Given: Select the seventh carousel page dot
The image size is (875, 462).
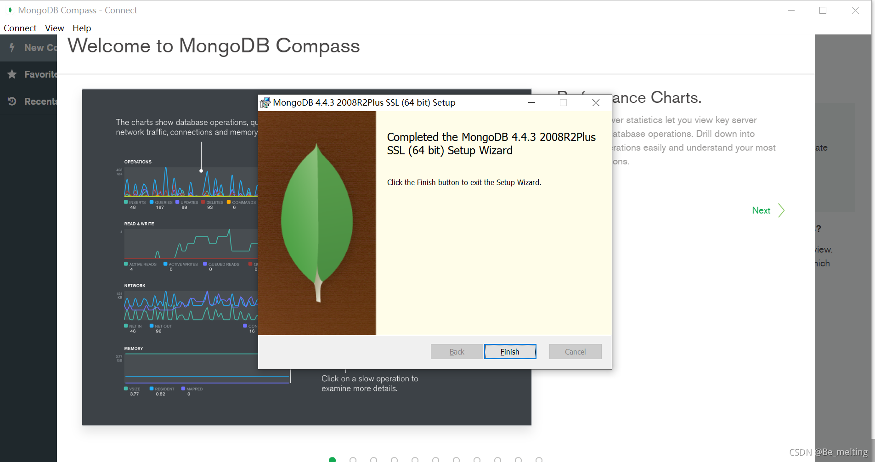Looking at the screenshot, I should click(456, 460).
